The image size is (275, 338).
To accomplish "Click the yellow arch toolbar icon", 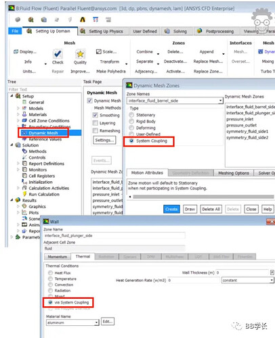I will pos(83,20).
